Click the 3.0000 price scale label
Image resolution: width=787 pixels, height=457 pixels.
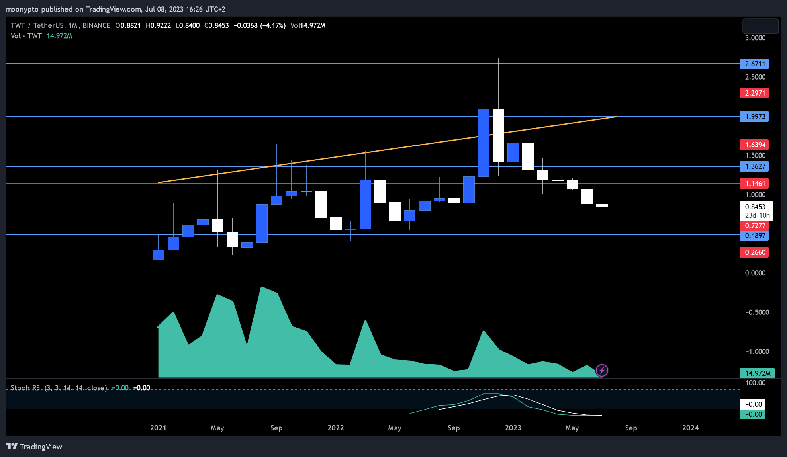point(755,38)
